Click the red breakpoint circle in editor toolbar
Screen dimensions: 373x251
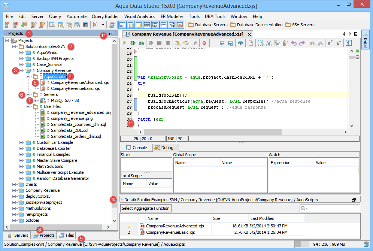tap(204, 43)
